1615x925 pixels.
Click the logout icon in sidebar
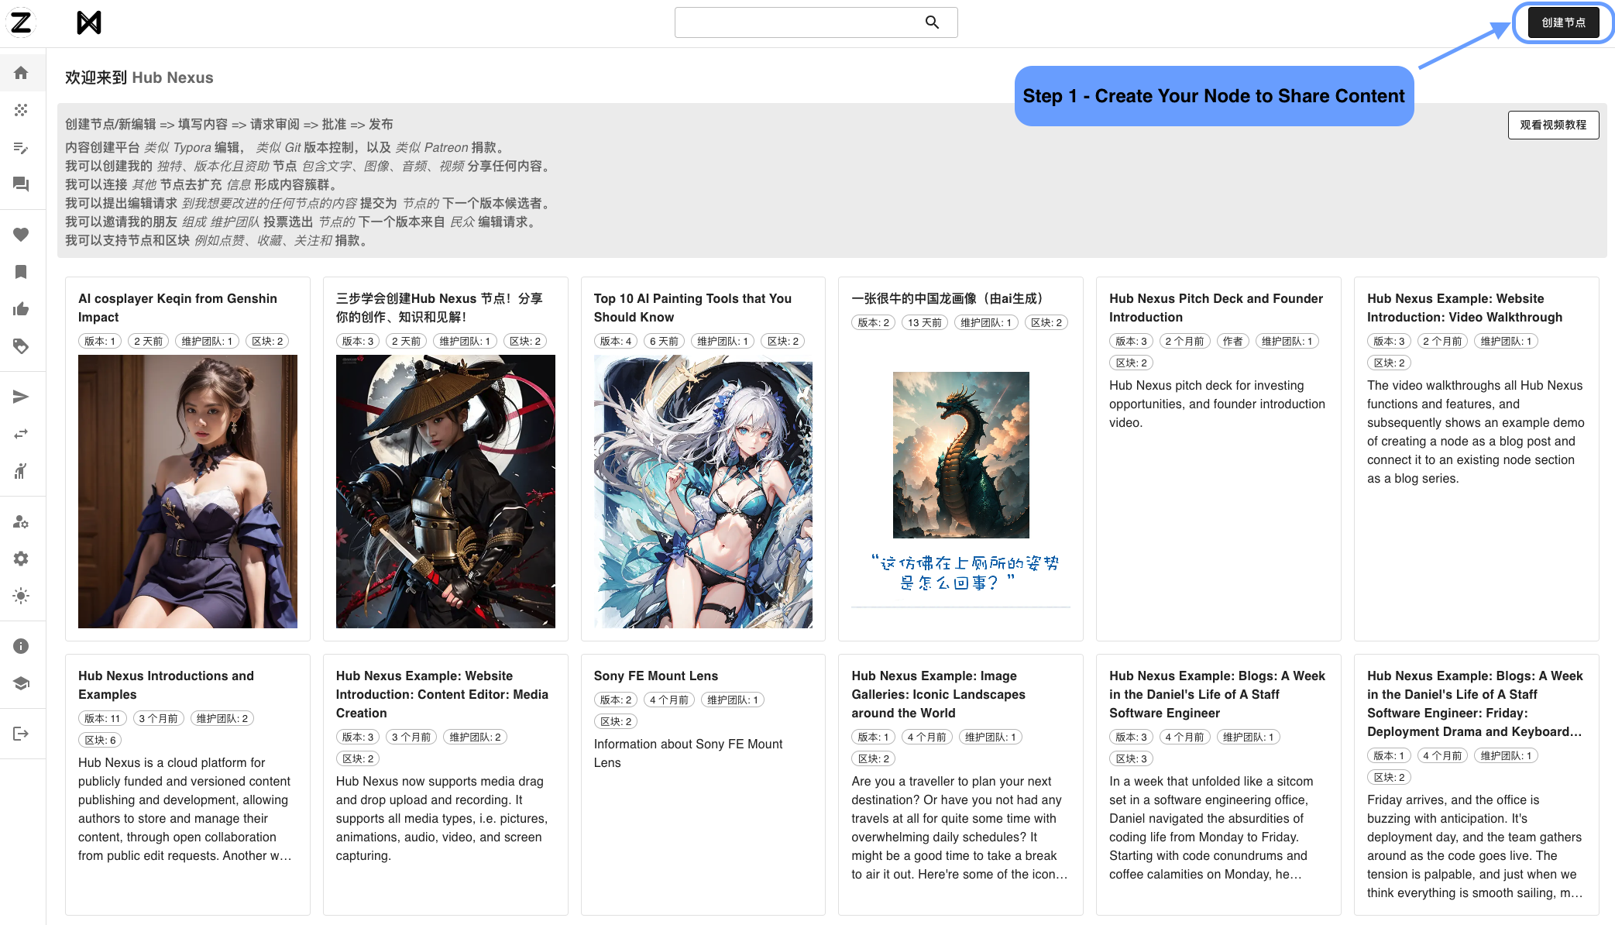pos(21,734)
